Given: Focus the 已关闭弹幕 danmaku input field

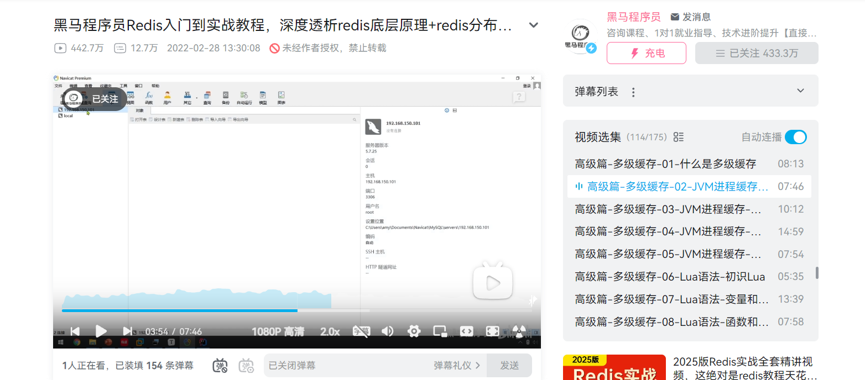Looking at the screenshot, I should pyautogui.click(x=348, y=366).
